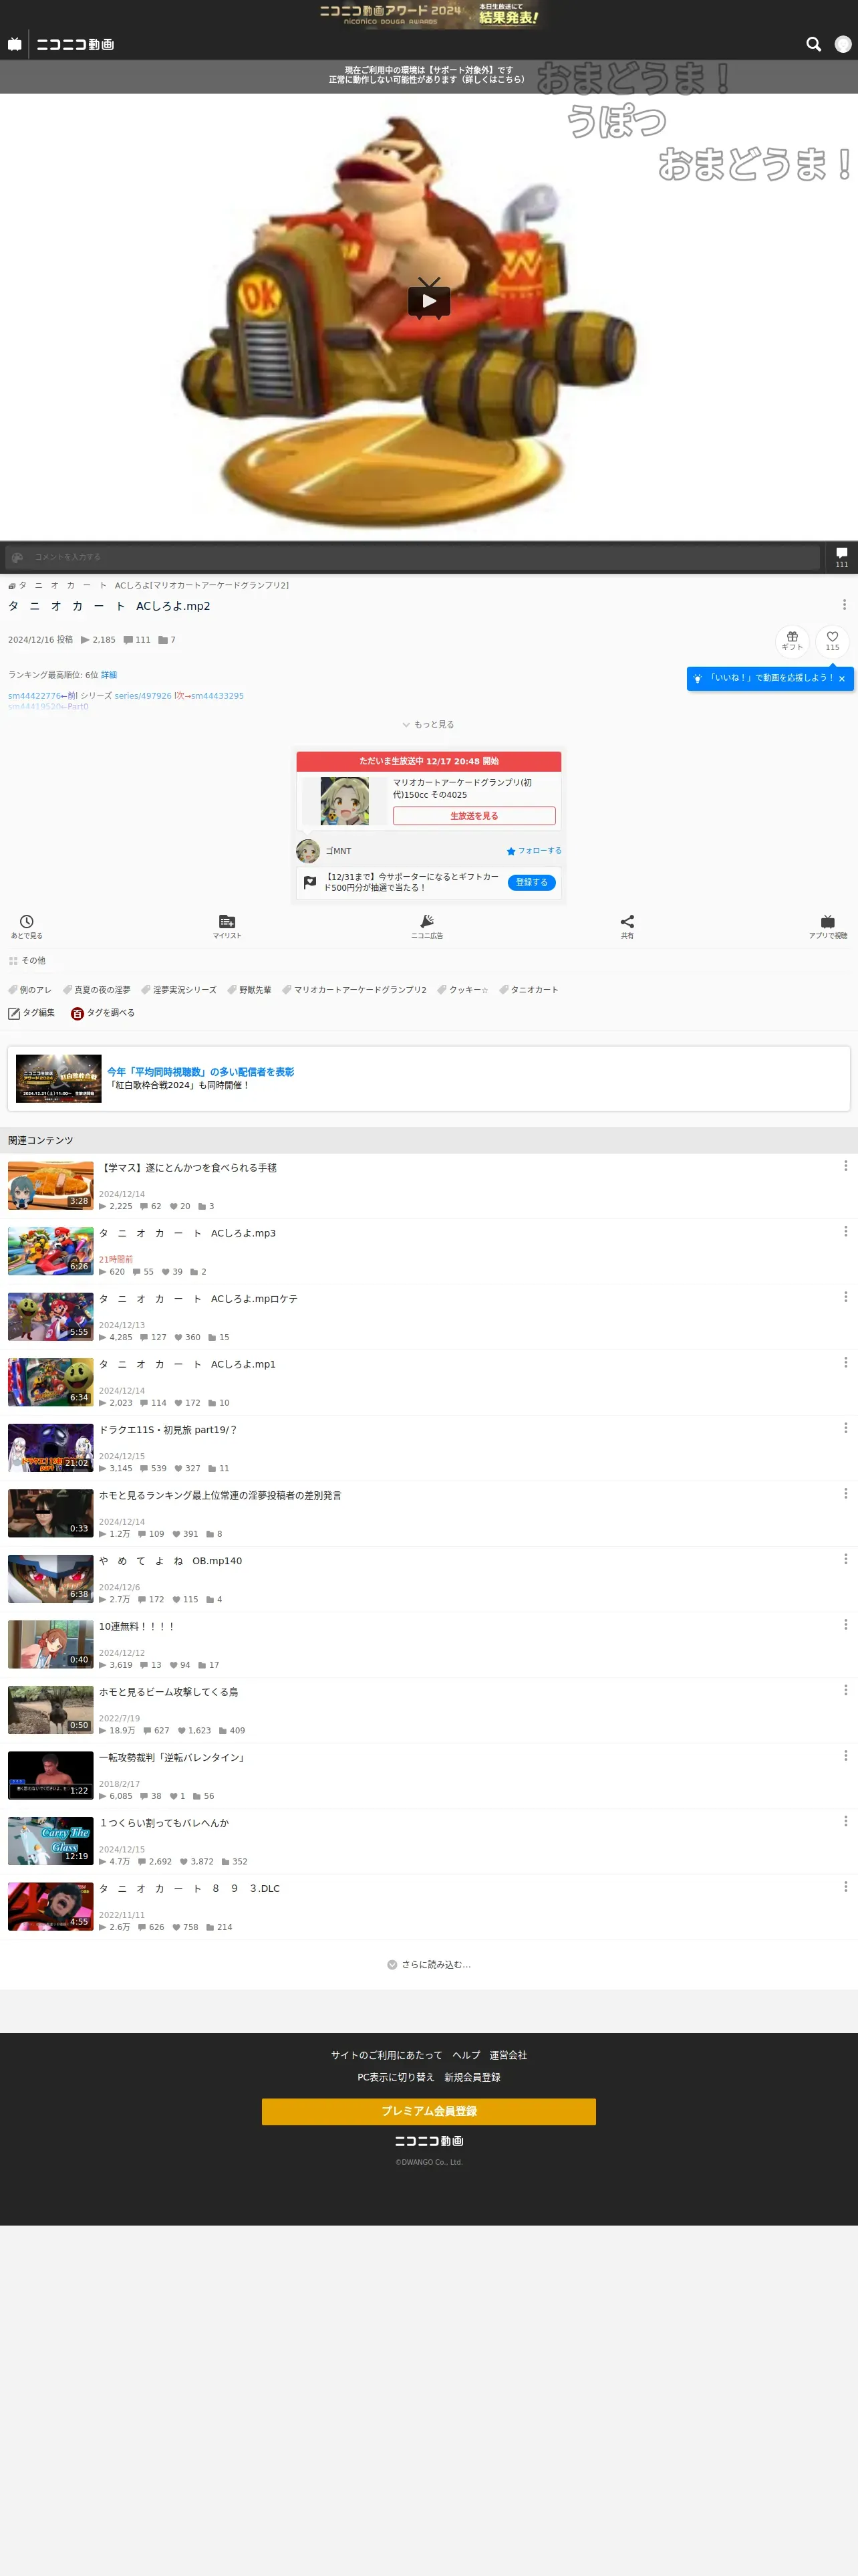Open options for ドラクエ11S row
This screenshot has width=858, height=2576.
pyautogui.click(x=845, y=1428)
